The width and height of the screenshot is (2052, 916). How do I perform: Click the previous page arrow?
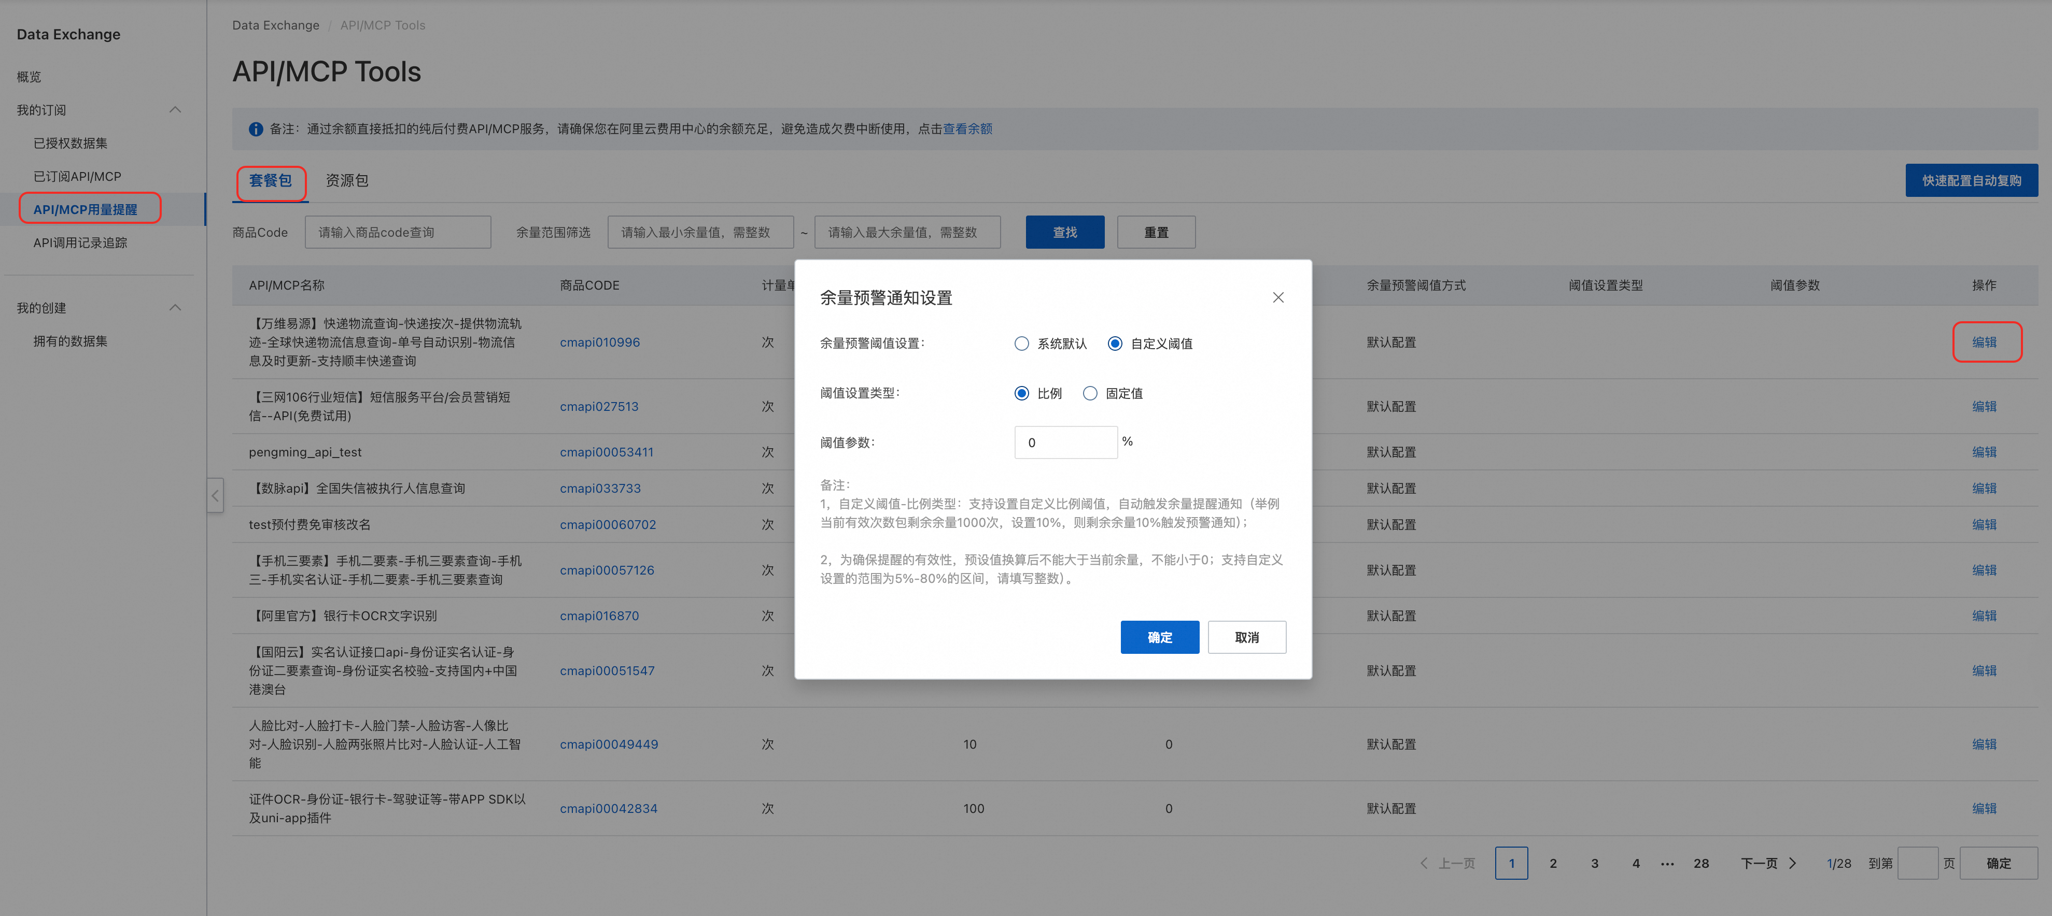[1424, 864]
